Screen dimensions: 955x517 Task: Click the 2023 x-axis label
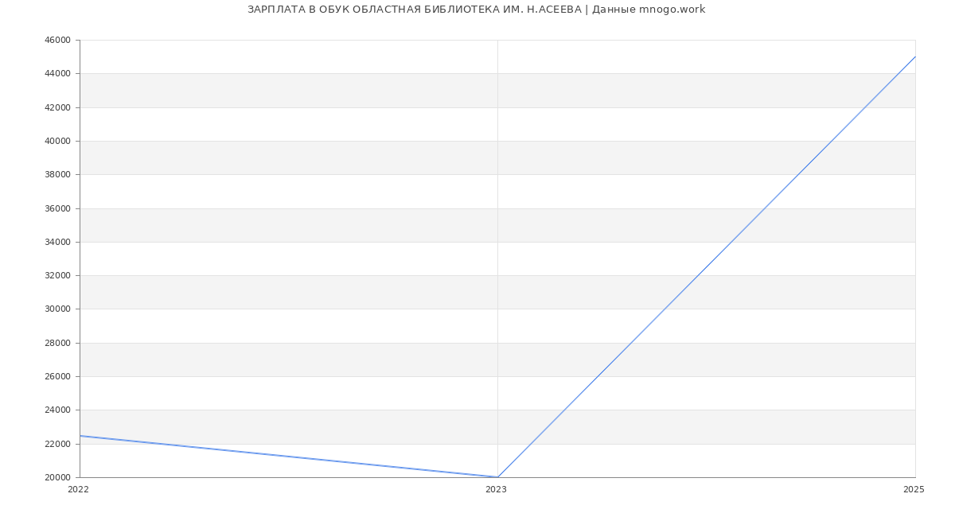496,489
